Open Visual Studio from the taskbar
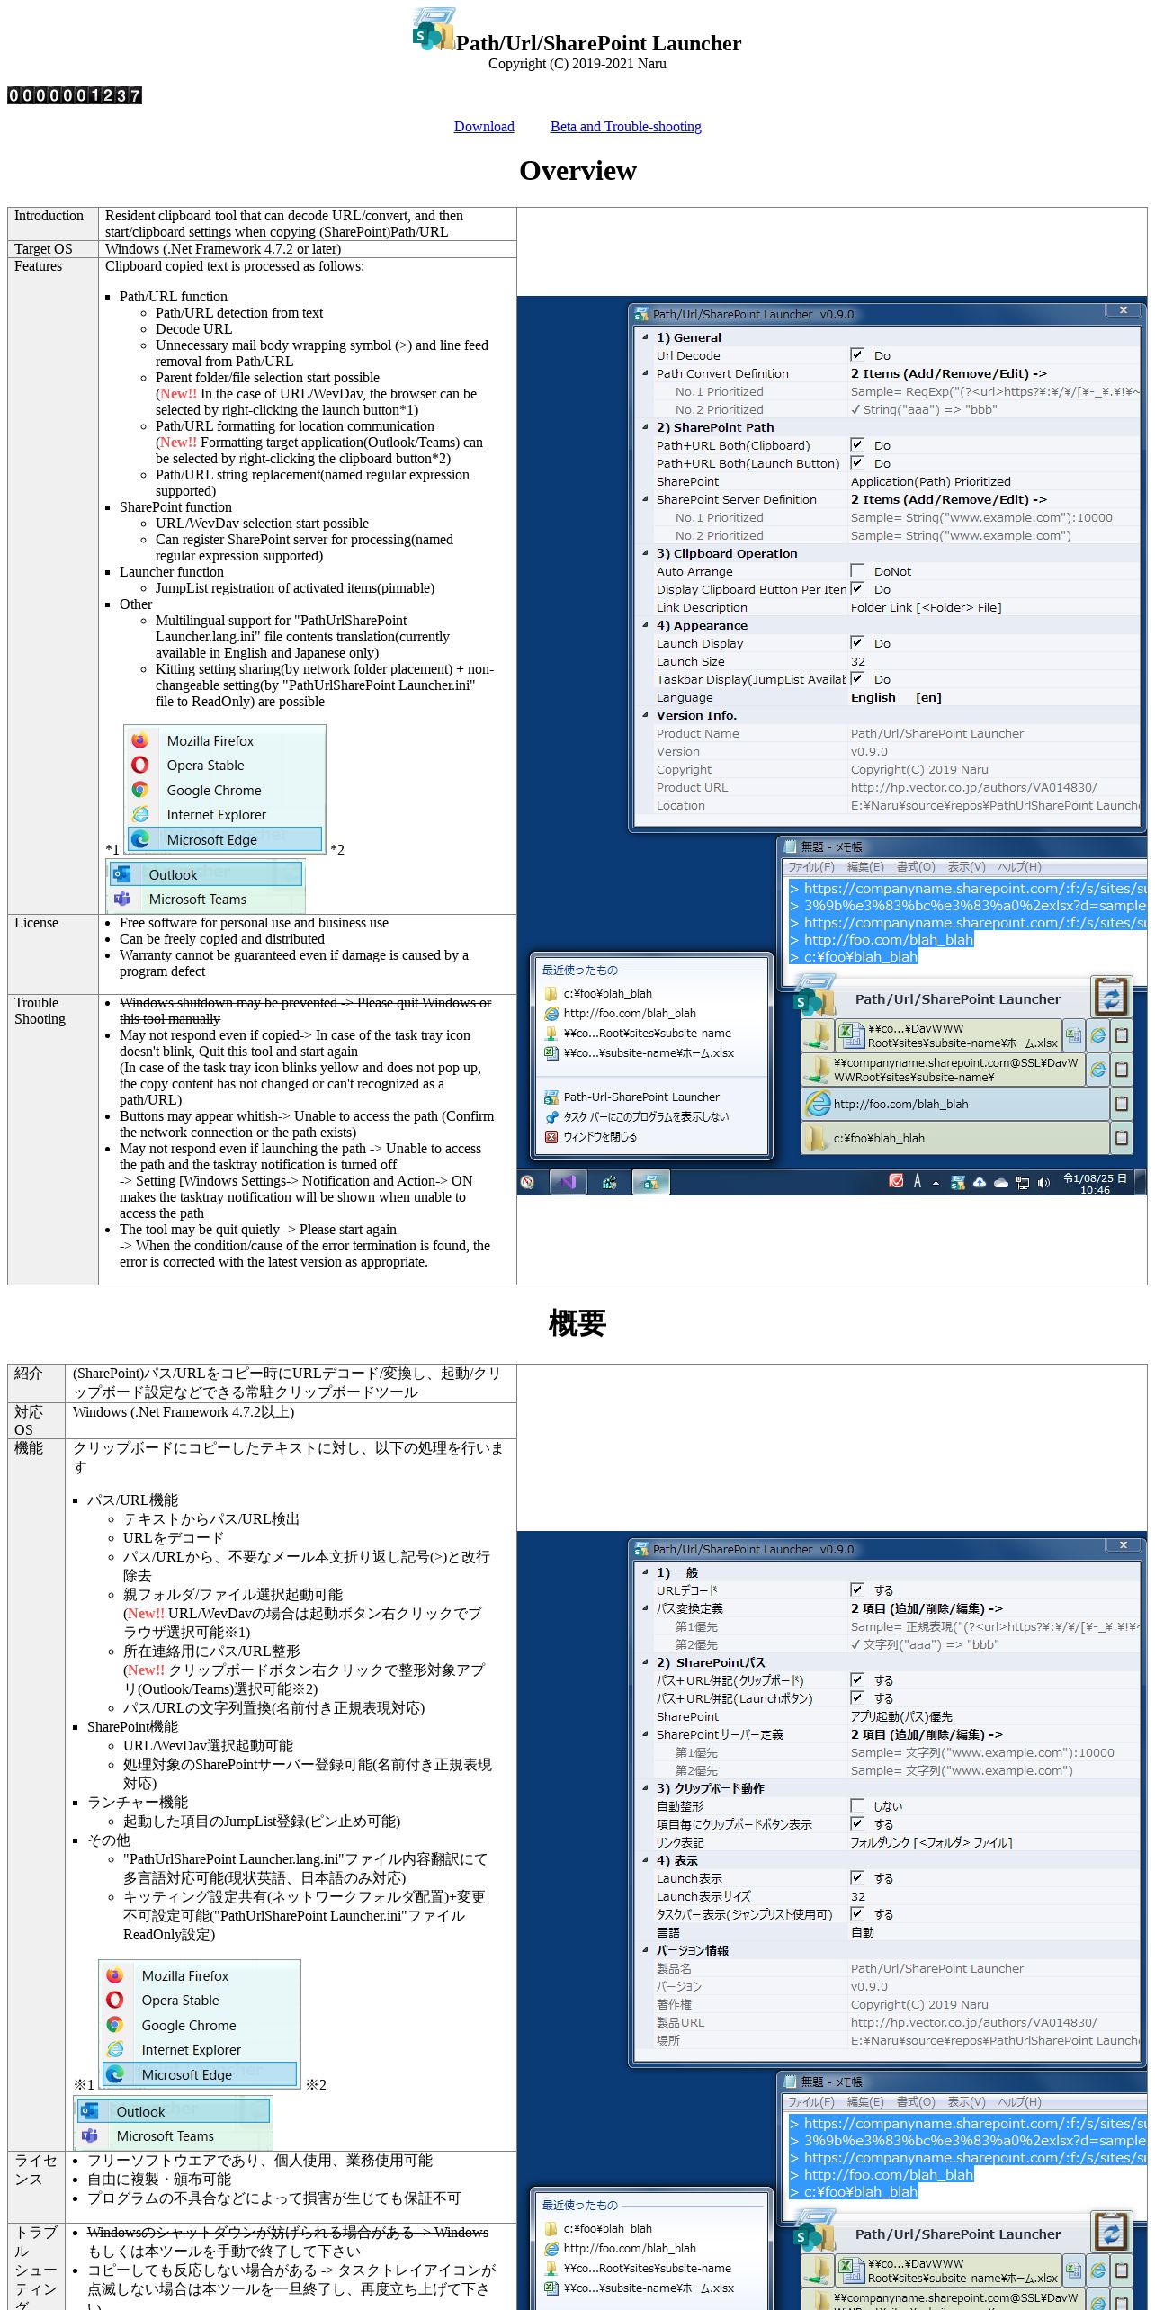Screen dimensions: 1155x2310 tap(568, 1182)
